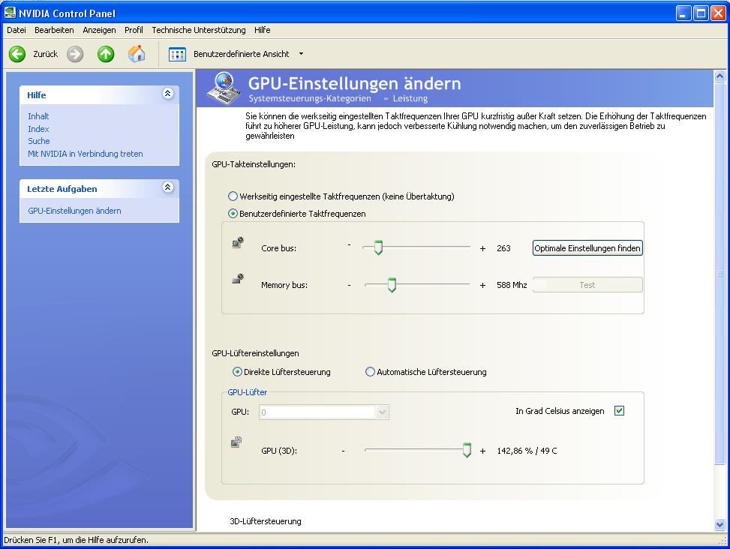Click Memory bus minus sign

[349, 285]
